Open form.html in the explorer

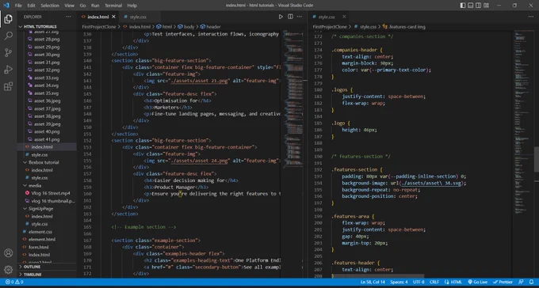[x=39, y=247]
